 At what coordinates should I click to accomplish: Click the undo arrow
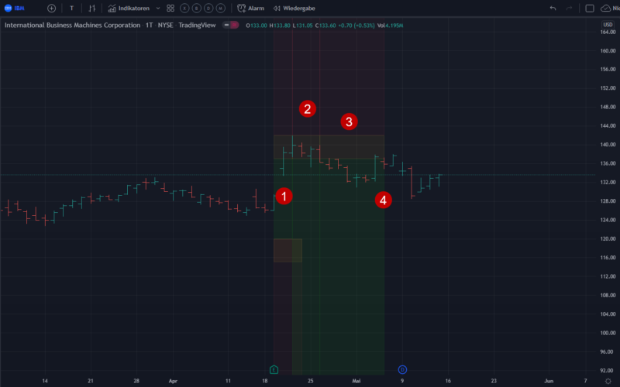click(553, 8)
